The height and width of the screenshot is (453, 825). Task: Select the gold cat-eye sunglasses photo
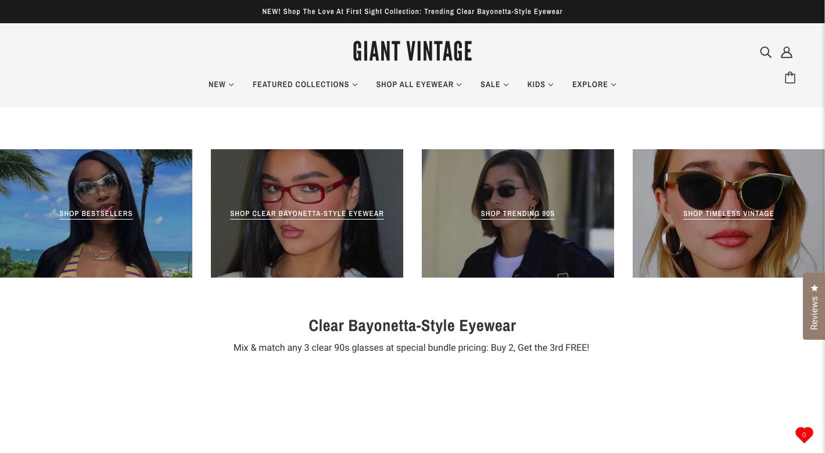point(729,213)
